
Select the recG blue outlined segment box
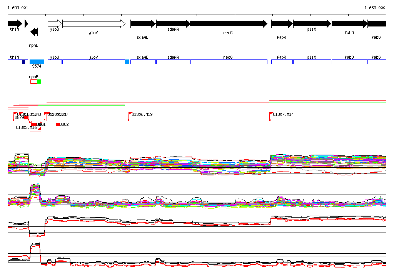tap(229, 62)
